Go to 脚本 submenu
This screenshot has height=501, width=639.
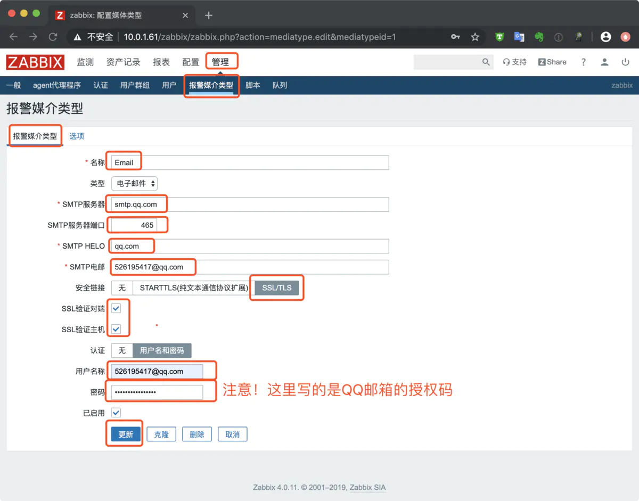tap(253, 85)
